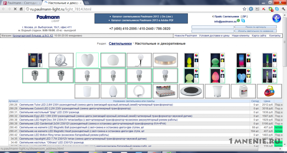
Task: Open the colorful disco toy thumbnail
Action: [270, 91]
